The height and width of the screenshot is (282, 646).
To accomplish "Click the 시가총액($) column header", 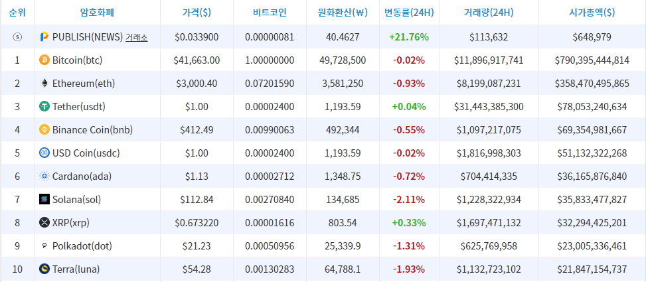I will (592, 13).
